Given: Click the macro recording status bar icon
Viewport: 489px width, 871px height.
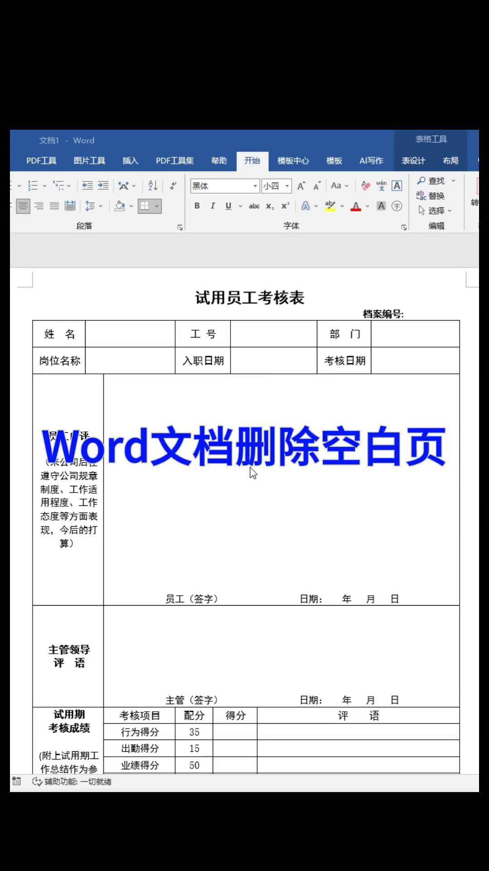Looking at the screenshot, I should (17, 781).
